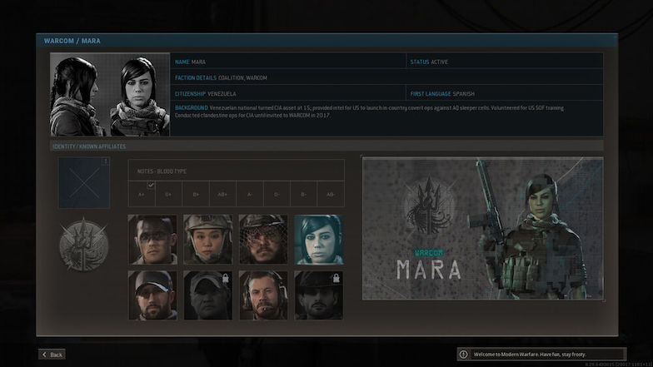The height and width of the screenshot is (367, 653).
Task: Click the WARCOM trident emblem badge
Action: (83, 245)
